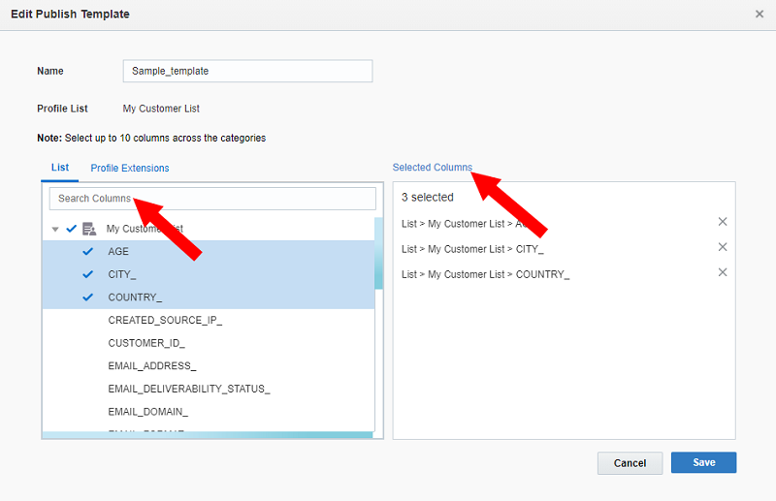Uncheck the CITY_ column checkmark
This screenshot has height=501, width=776.
point(88,274)
